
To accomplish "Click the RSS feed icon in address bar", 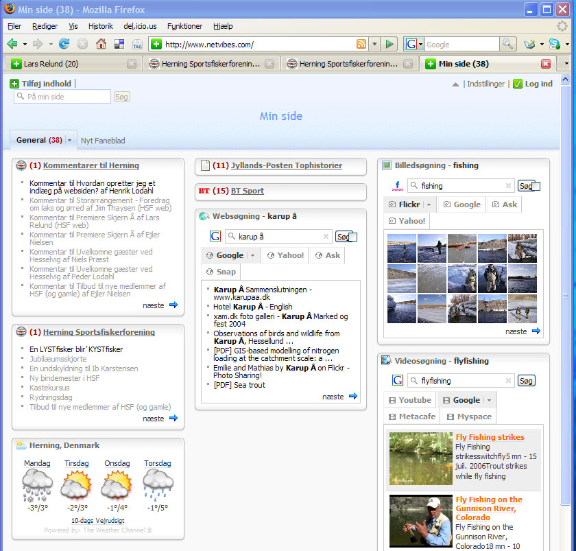I will (x=361, y=44).
